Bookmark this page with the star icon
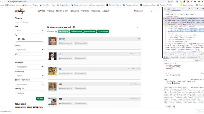Image resolution: width=204 pixels, height=114 pixels. [172, 1]
